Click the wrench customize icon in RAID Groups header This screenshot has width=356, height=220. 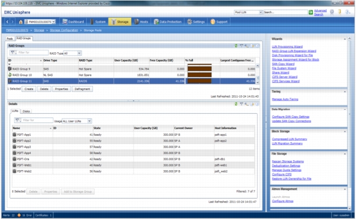[247, 46]
